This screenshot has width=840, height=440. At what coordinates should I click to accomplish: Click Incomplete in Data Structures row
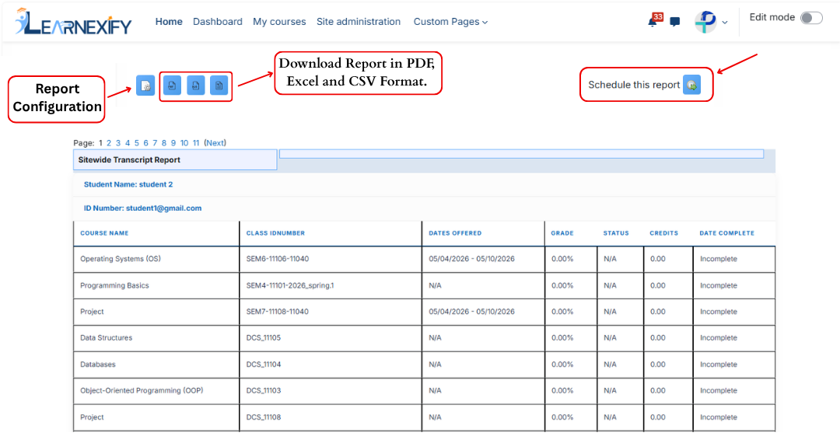[719, 337]
